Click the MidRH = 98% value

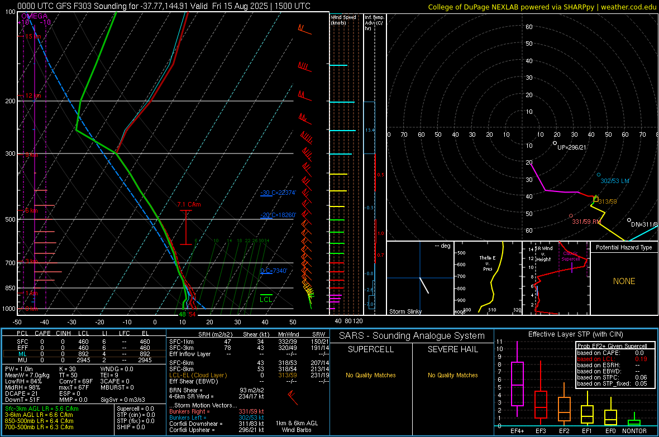[x=23, y=387]
